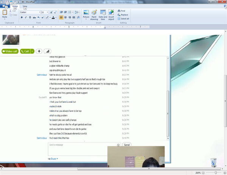This screenshot has width=227, height=175.
Task: Switch to the View ribbon tab
Action: tap(25, 6)
